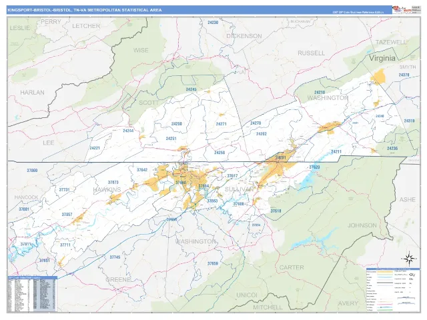Viewport: 427px width, 320px height.
Task: Click ZIP code 37642
Action: click(x=142, y=170)
